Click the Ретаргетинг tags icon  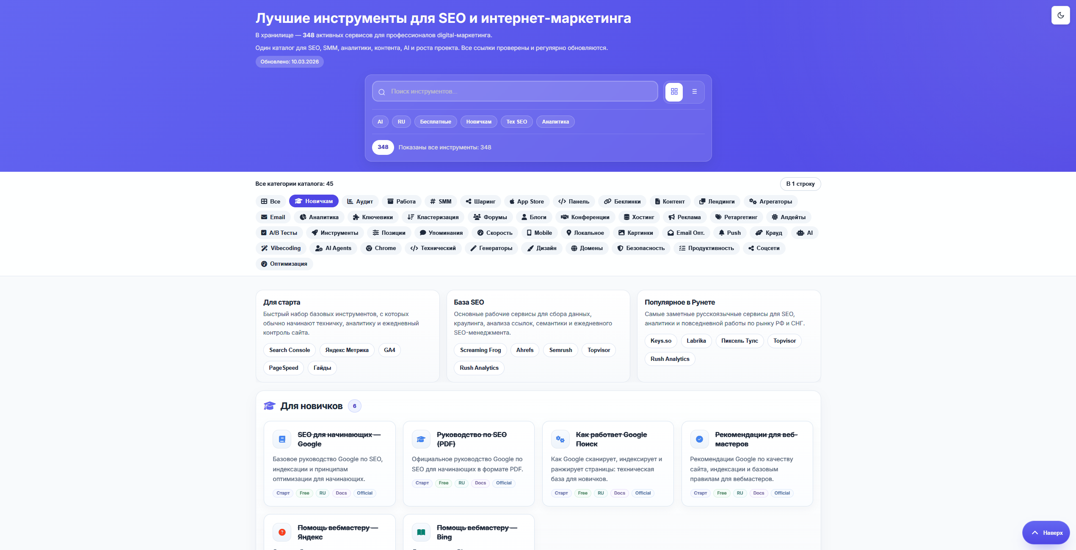pos(718,217)
